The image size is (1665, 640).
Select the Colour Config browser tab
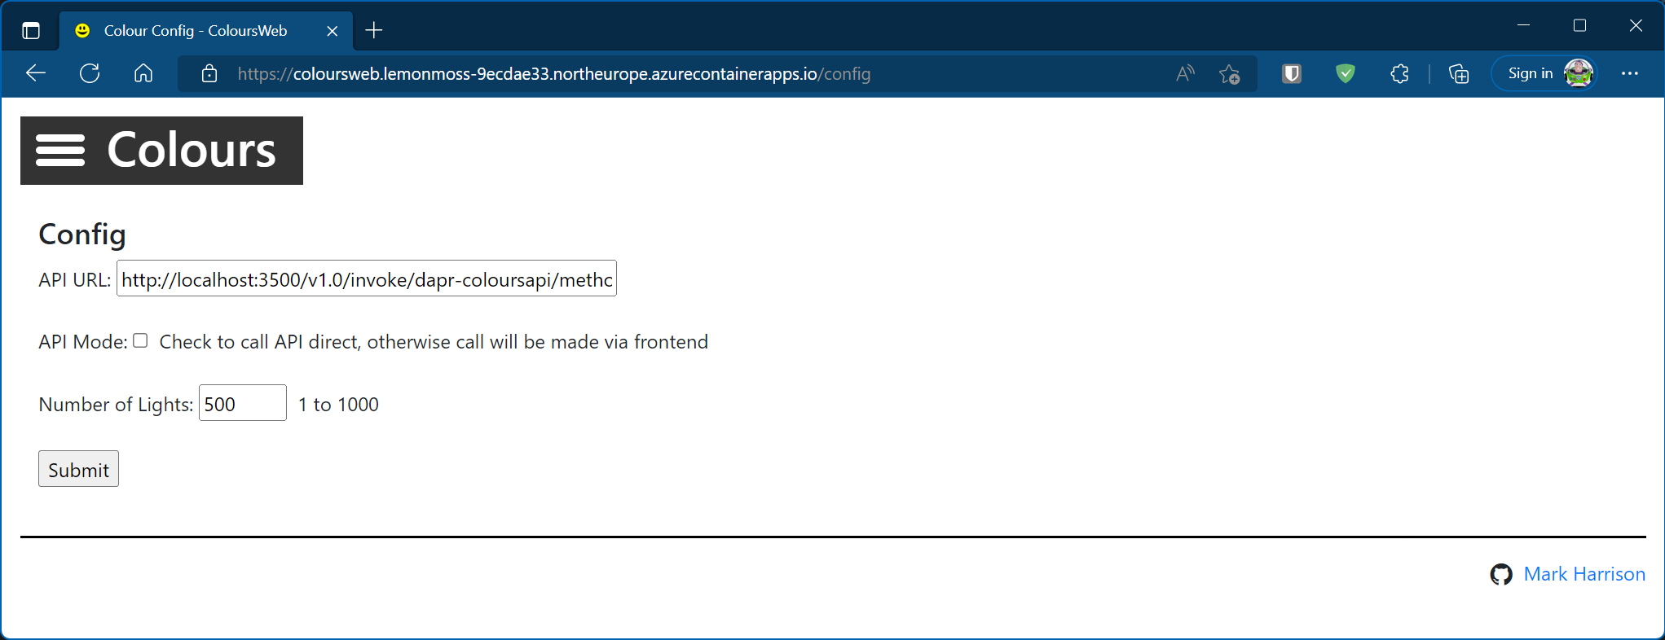click(196, 31)
